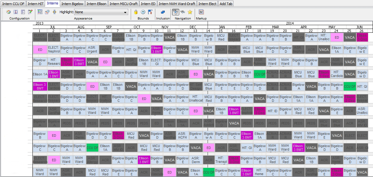This screenshot has width=373, height=177.
Task: Open the Intern MICU-Draft tab
Action: 123,3
